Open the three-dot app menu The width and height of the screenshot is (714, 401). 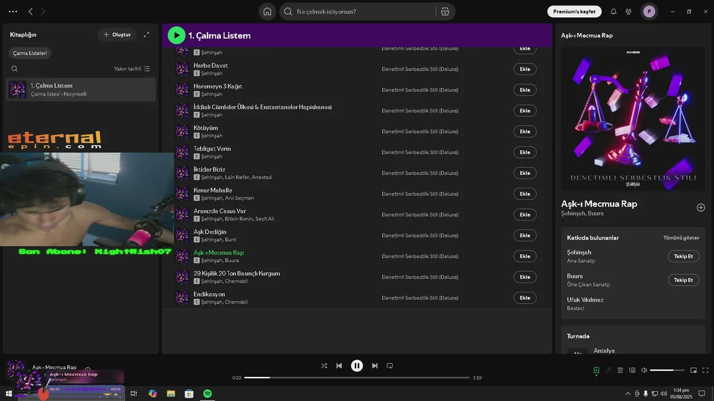coord(13,12)
